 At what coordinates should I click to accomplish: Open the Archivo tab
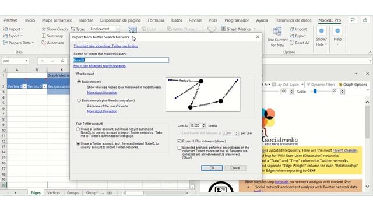coord(10,20)
